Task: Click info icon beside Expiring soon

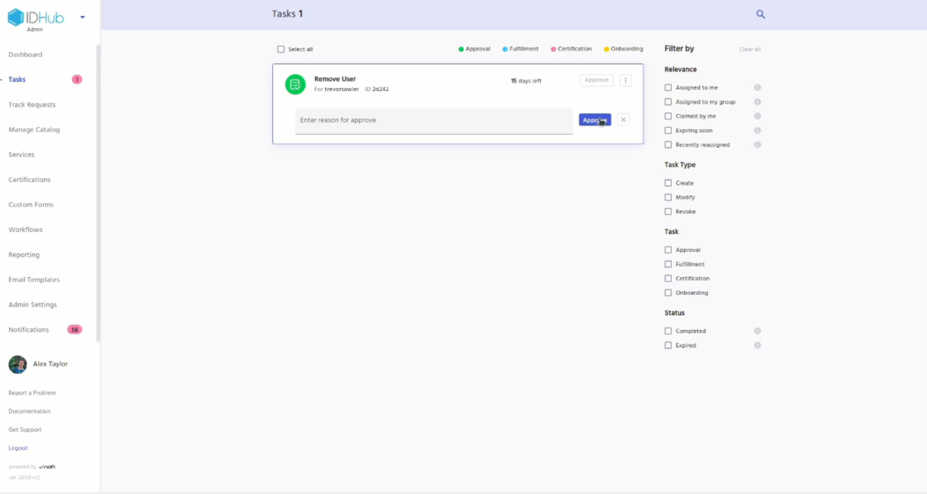Action: [757, 131]
